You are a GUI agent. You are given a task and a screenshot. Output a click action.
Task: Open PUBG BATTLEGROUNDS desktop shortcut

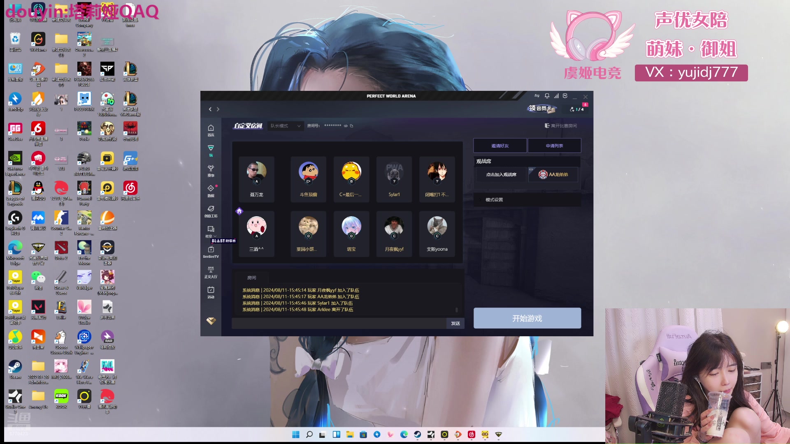[84, 163]
